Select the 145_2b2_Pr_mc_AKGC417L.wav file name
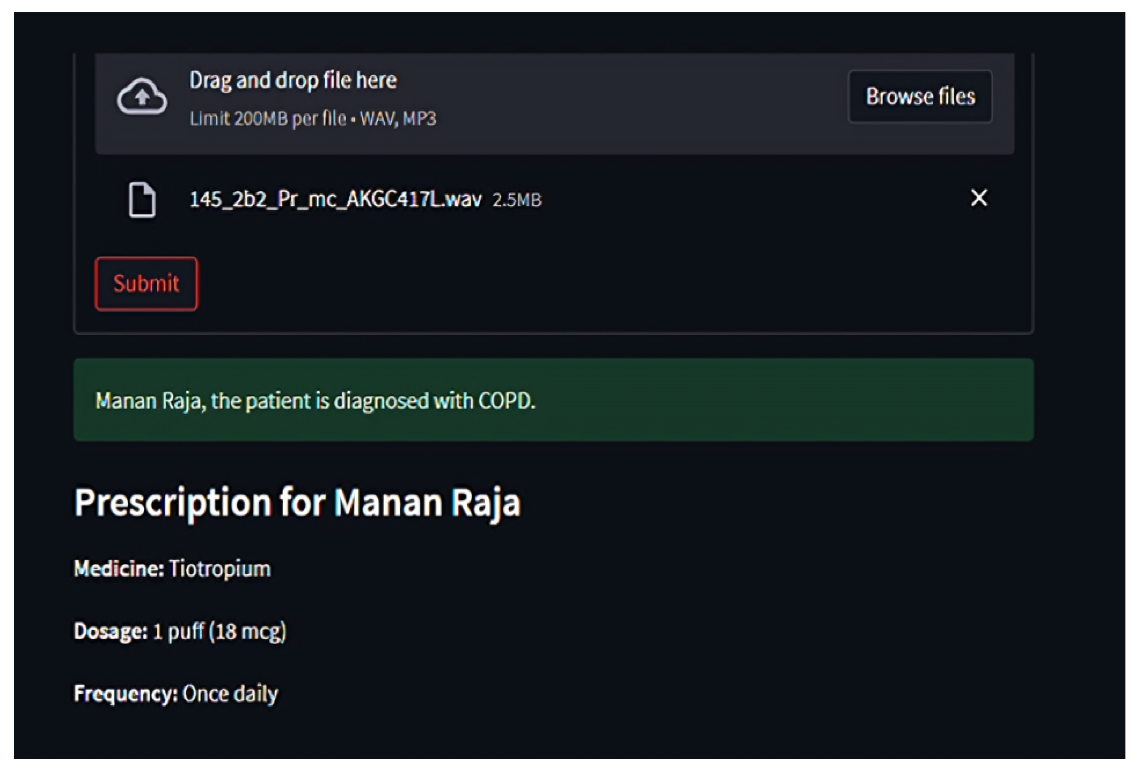The image size is (1139, 774). click(335, 199)
